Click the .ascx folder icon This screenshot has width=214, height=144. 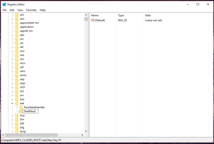pos(17,63)
